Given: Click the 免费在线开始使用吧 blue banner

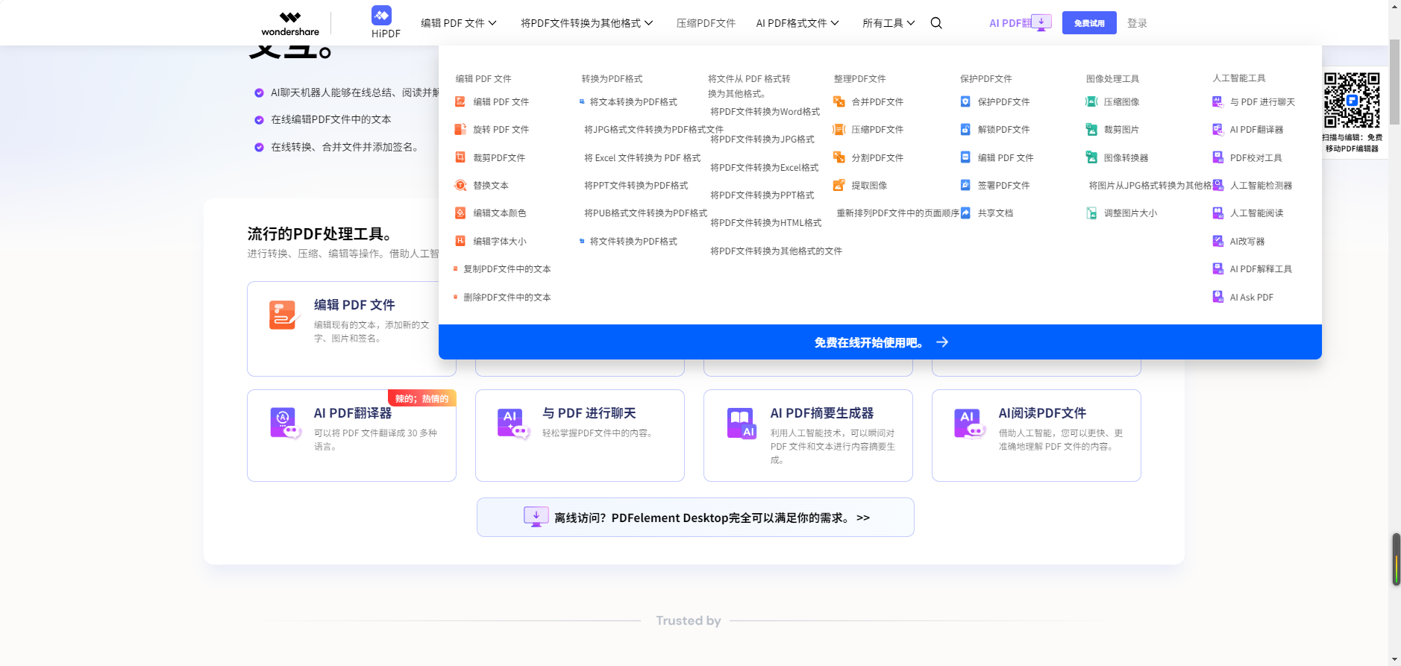Looking at the screenshot, I should point(880,342).
